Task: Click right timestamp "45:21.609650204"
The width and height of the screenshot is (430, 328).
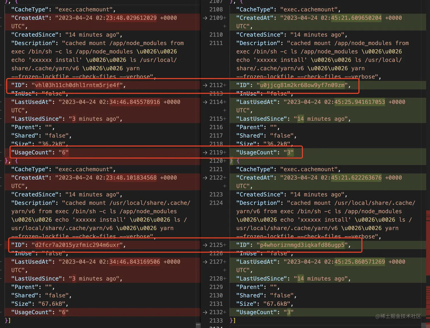Action: (x=356, y=18)
